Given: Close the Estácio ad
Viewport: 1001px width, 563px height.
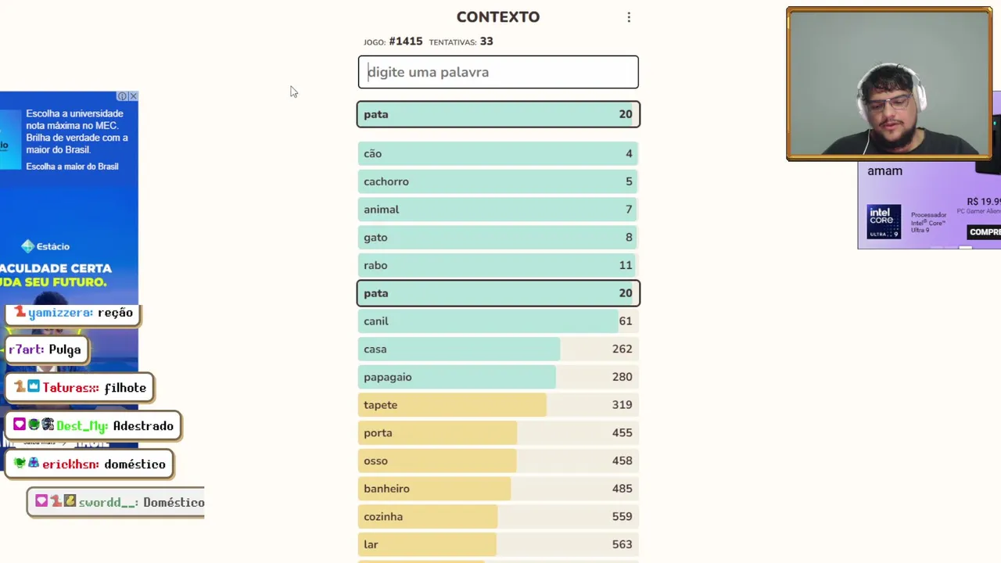Looking at the screenshot, I should point(133,96).
